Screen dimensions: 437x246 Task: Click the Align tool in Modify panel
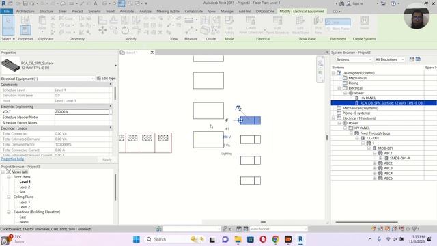click(102, 20)
